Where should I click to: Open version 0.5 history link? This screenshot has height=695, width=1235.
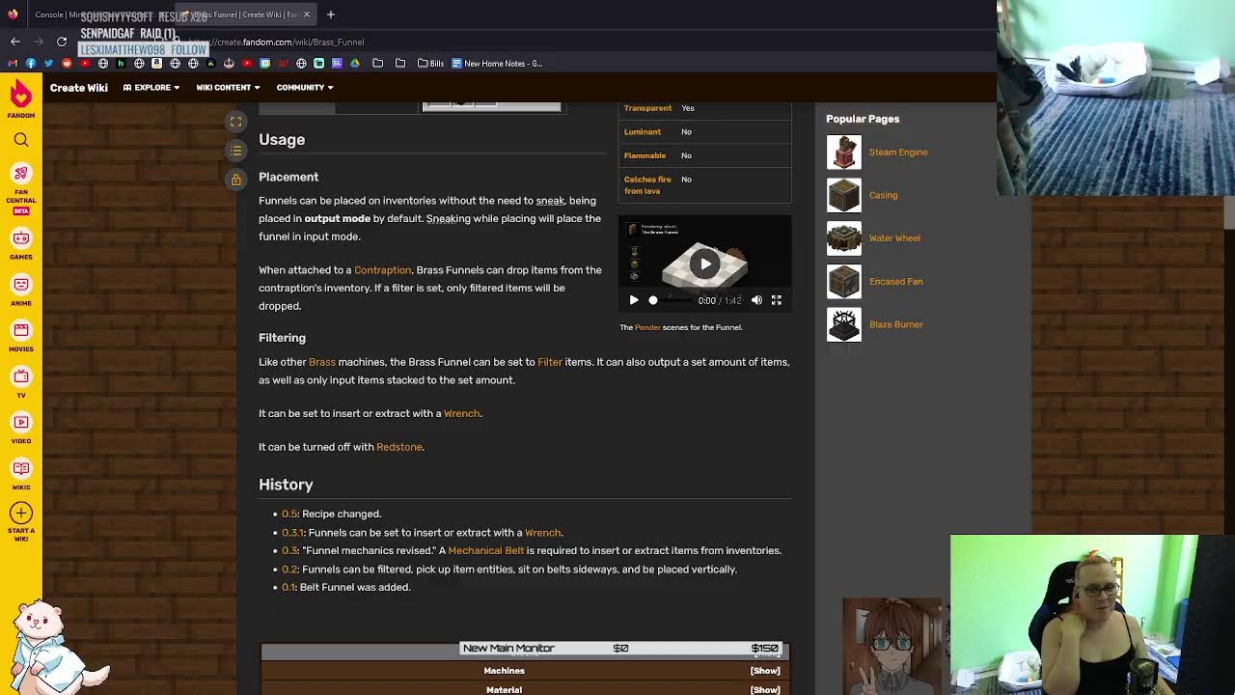click(x=289, y=514)
